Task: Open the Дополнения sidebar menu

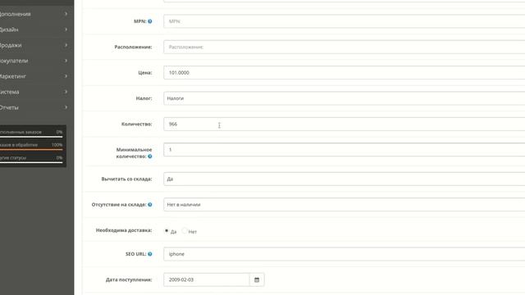Action: 37,14
